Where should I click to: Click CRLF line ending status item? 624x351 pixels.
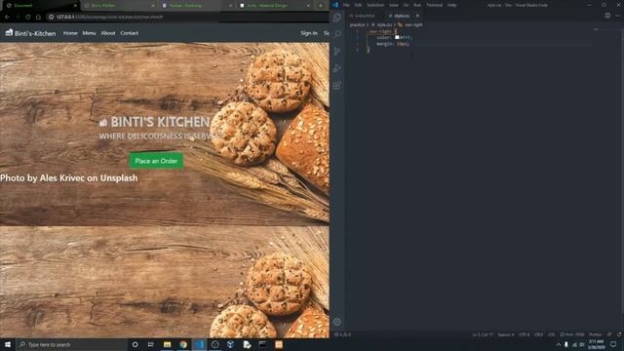click(x=538, y=334)
